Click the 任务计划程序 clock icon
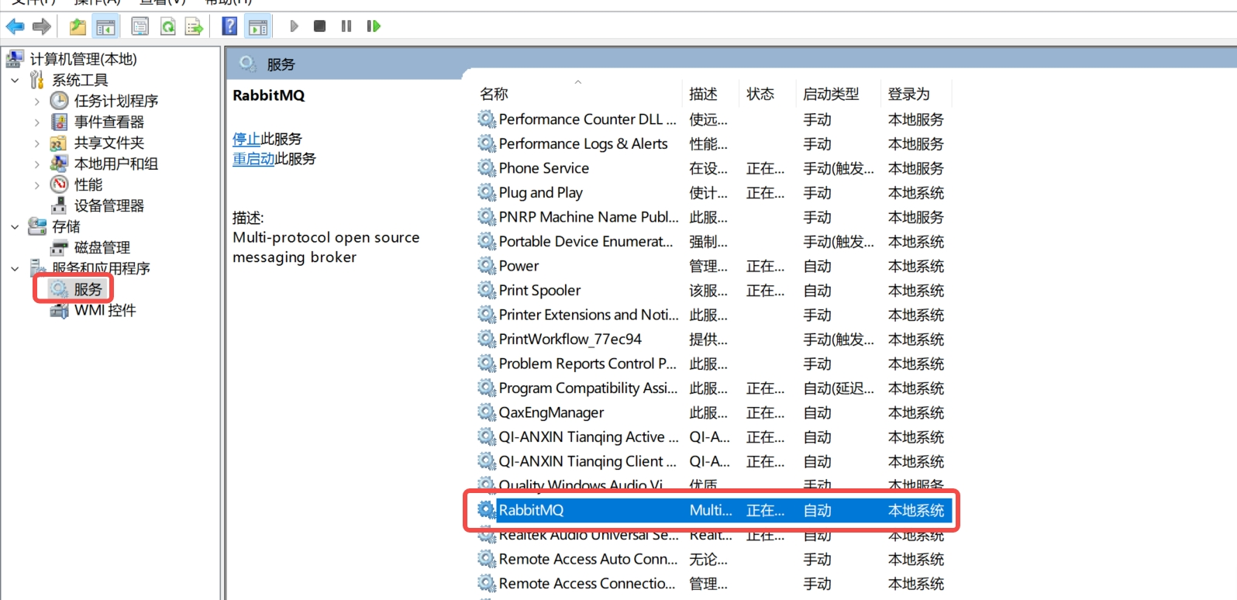 tap(59, 101)
